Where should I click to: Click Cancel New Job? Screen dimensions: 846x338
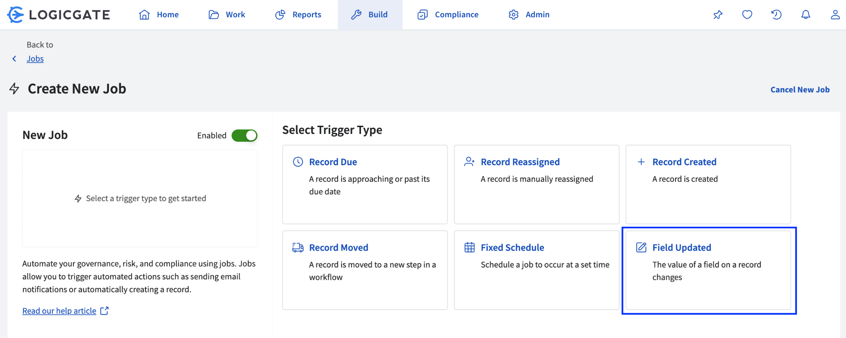[x=800, y=90]
